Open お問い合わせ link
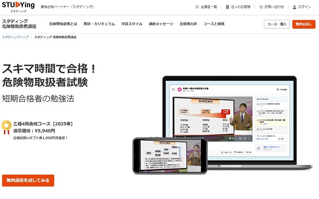Viewport: 319px width, 199px height. (x=274, y=7)
